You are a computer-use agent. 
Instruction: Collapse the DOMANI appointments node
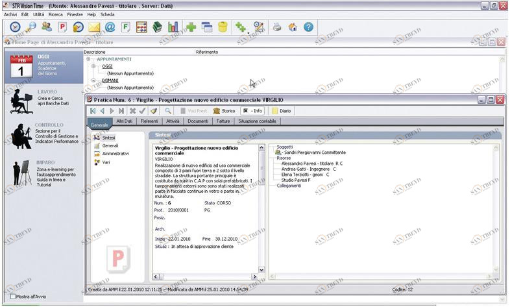[x=93, y=80]
